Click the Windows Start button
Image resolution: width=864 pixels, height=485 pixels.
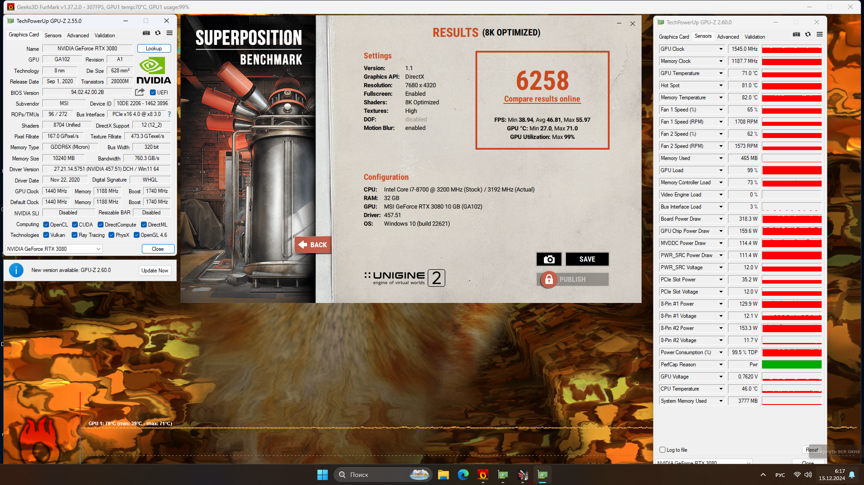[x=322, y=475]
